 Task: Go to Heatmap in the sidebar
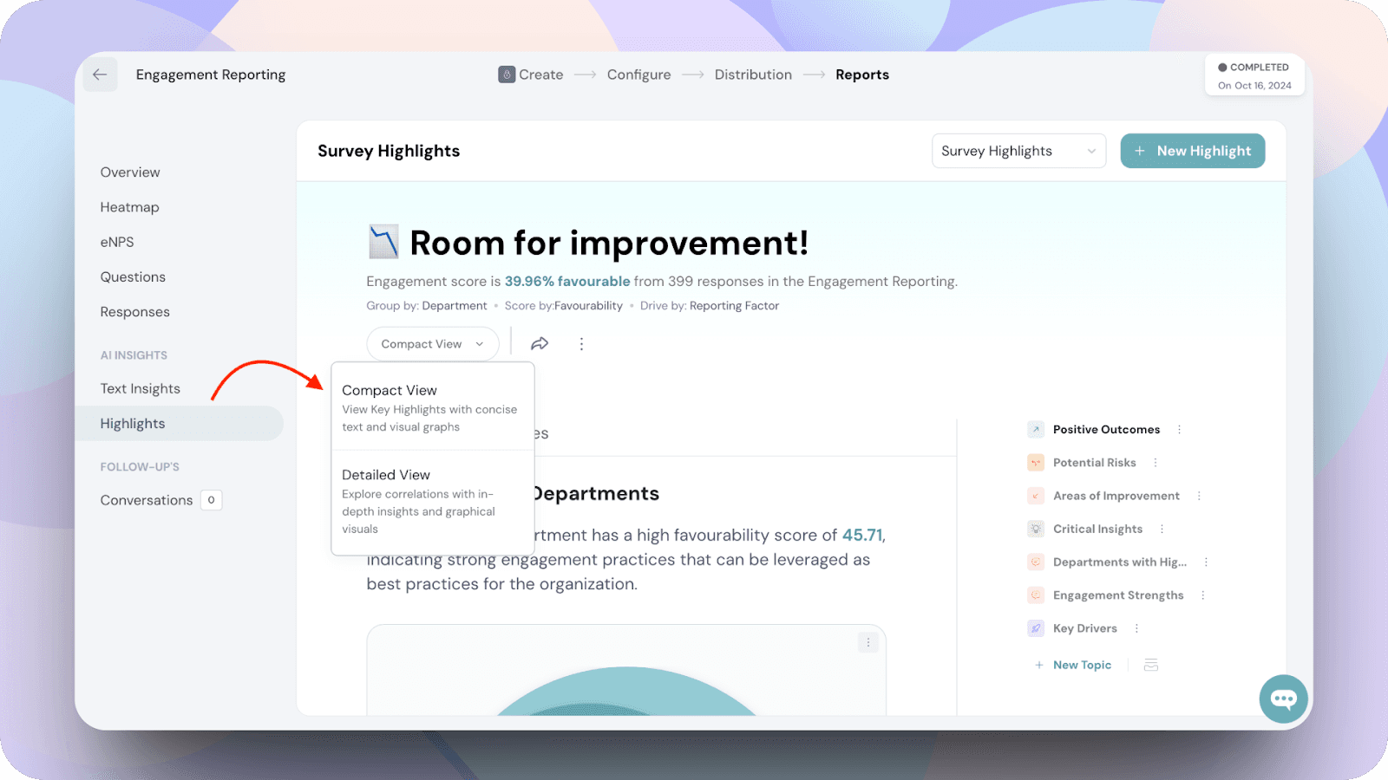point(129,207)
